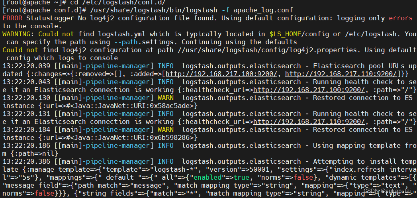The height and width of the screenshot is (198, 417).
Task: Click the timestamp '13:22:20.184'
Action: (26, 129)
